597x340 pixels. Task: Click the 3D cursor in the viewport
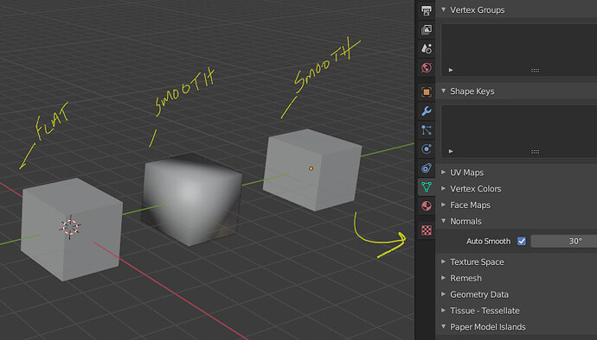70,227
